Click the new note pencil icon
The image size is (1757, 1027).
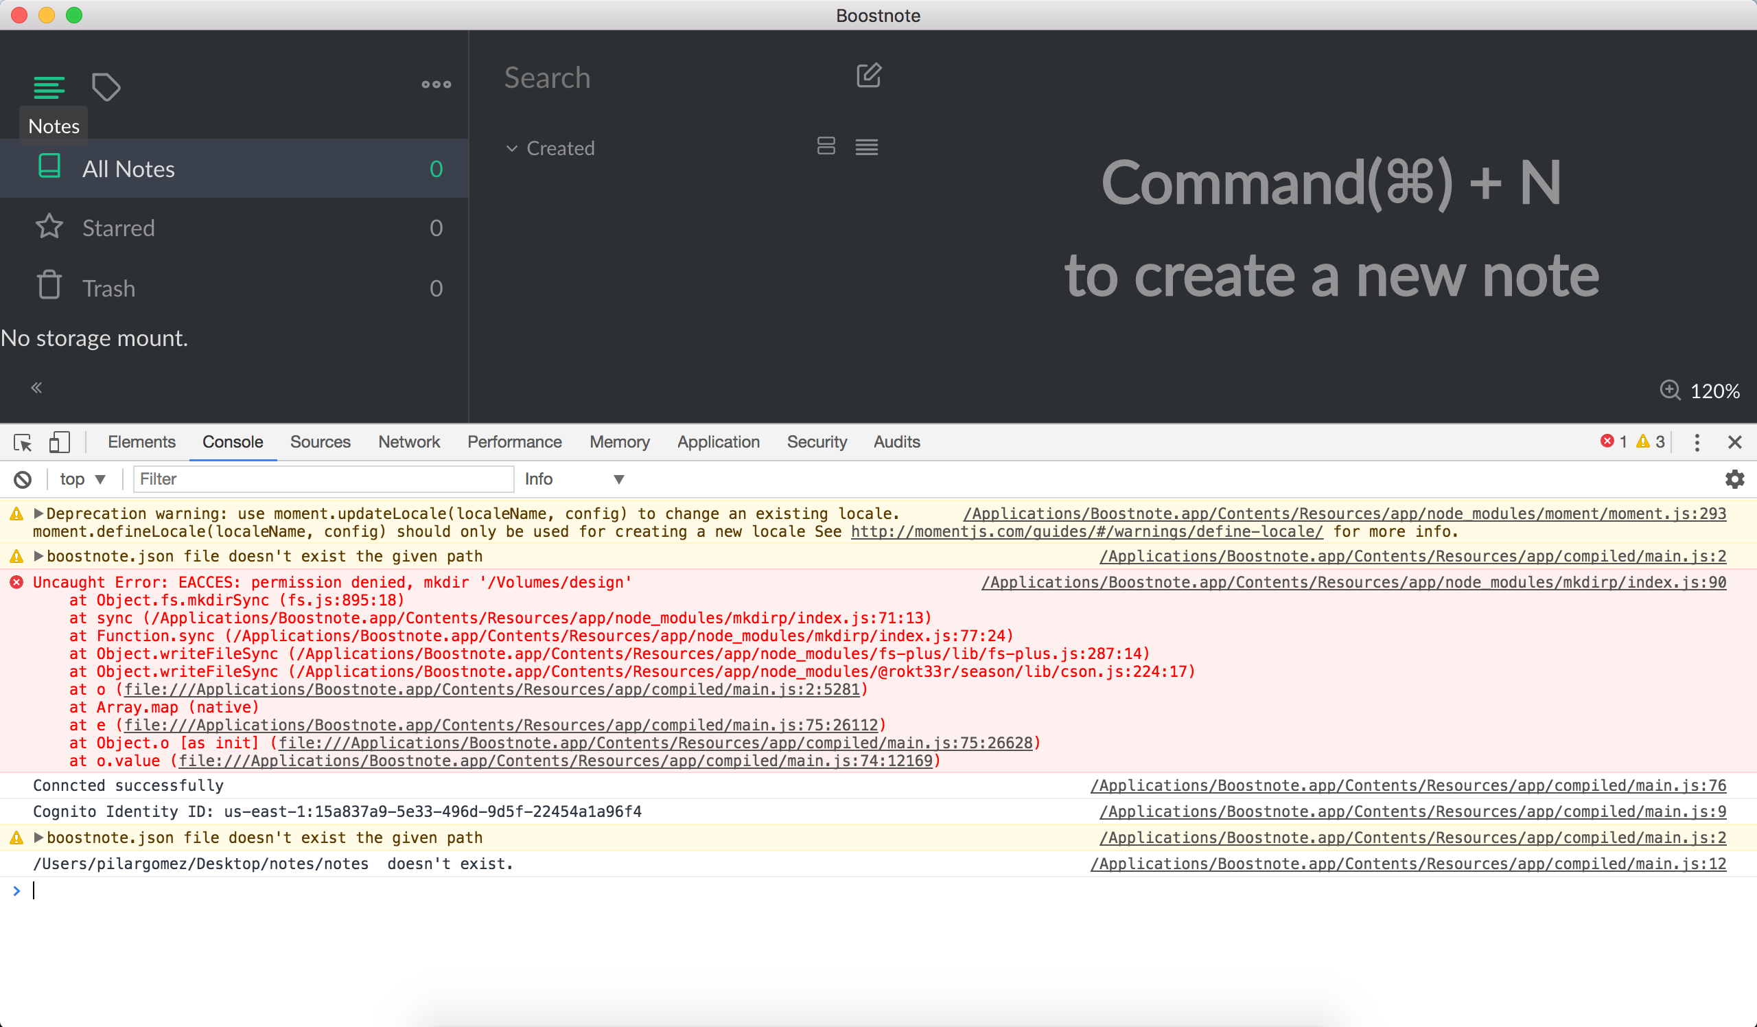(869, 76)
